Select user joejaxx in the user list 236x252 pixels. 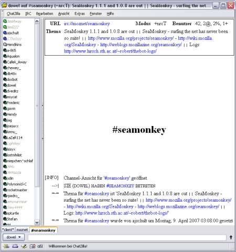13,126
